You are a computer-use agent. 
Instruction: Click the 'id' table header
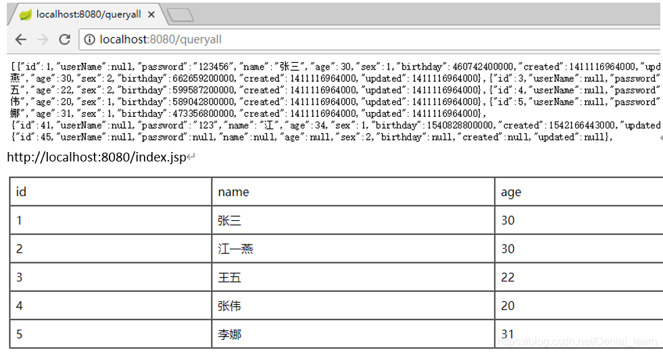(111, 192)
